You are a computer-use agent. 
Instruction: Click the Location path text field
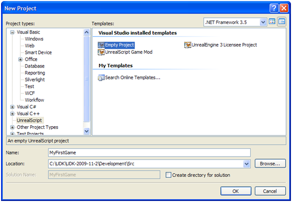[145, 164]
